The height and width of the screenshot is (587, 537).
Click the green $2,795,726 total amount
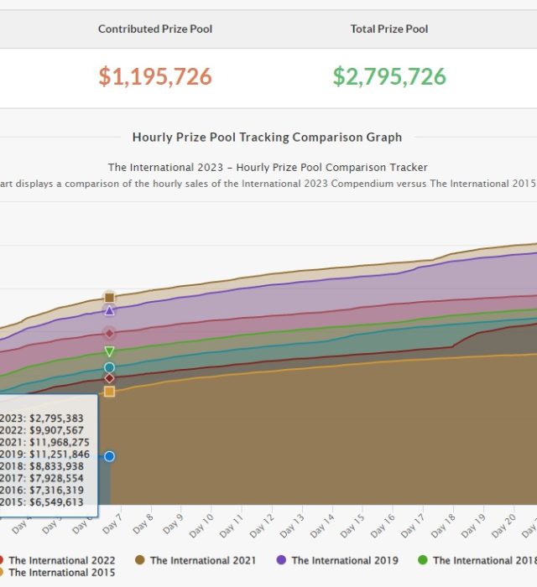point(389,76)
